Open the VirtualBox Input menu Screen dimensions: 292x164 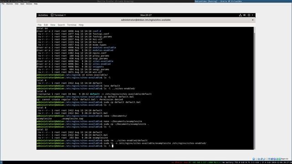click(22, 4)
